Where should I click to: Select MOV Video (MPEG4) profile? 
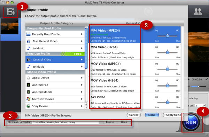134,68
